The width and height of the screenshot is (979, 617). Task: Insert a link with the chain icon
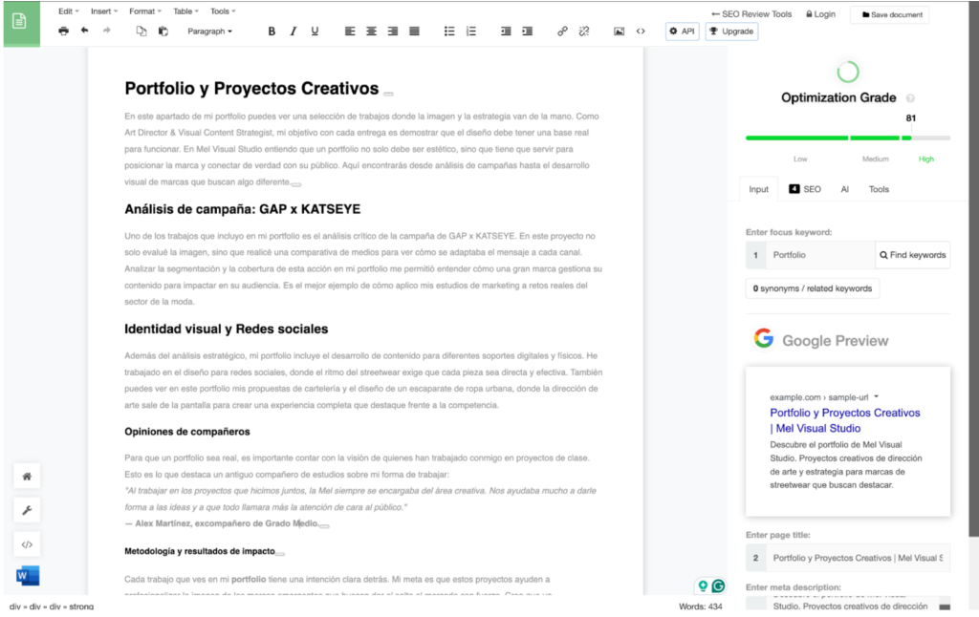[562, 32]
